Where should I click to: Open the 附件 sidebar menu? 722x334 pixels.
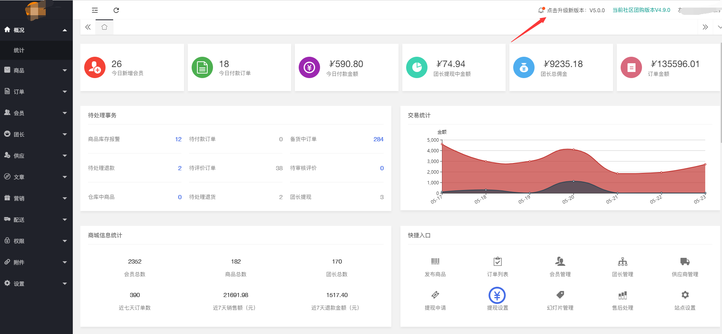36,262
